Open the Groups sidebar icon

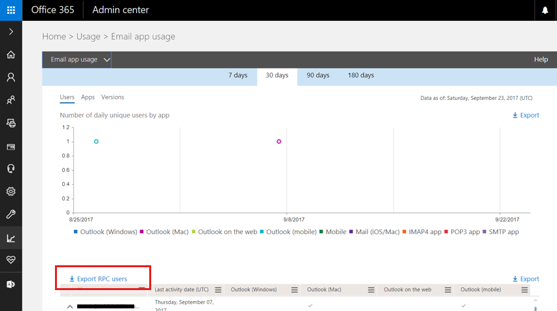[11, 100]
